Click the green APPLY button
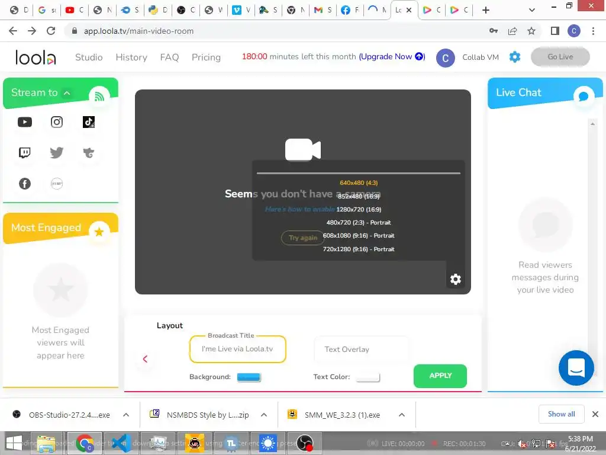 (440, 376)
